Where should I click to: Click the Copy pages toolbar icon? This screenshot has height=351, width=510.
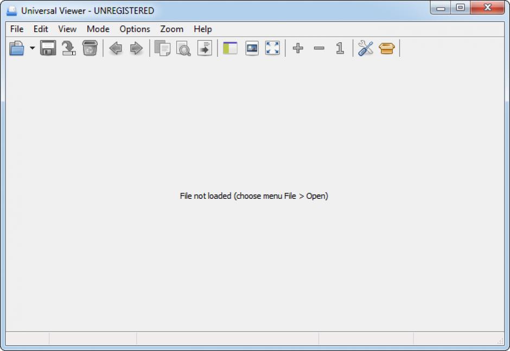click(162, 48)
